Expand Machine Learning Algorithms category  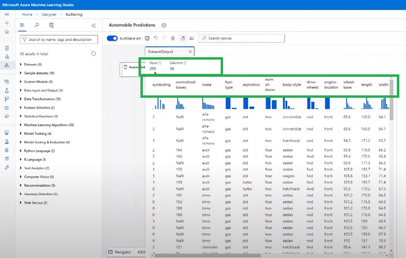(x=48, y=125)
